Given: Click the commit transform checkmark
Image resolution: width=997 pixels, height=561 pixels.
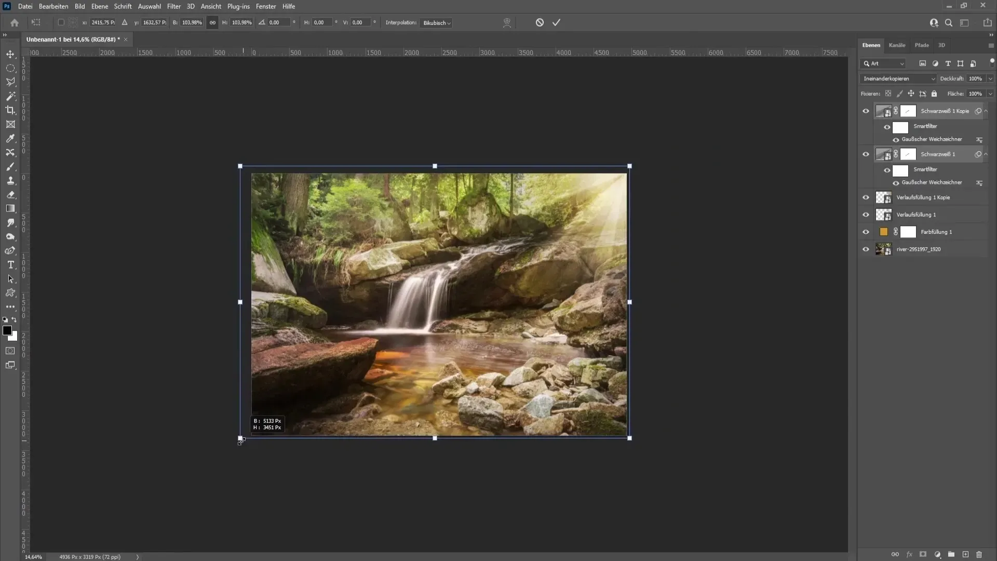Looking at the screenshot, I should (556, 22).
